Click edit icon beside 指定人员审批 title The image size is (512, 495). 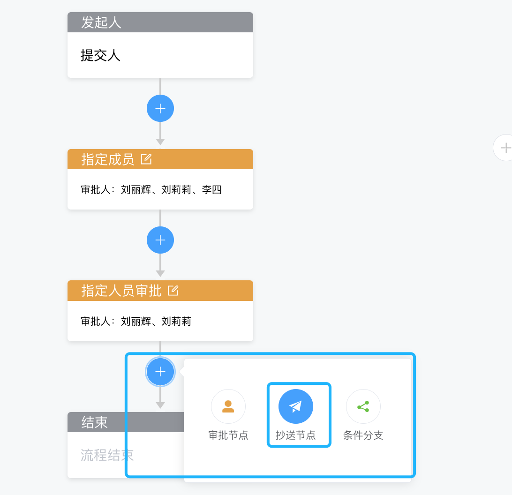[173, 291]
